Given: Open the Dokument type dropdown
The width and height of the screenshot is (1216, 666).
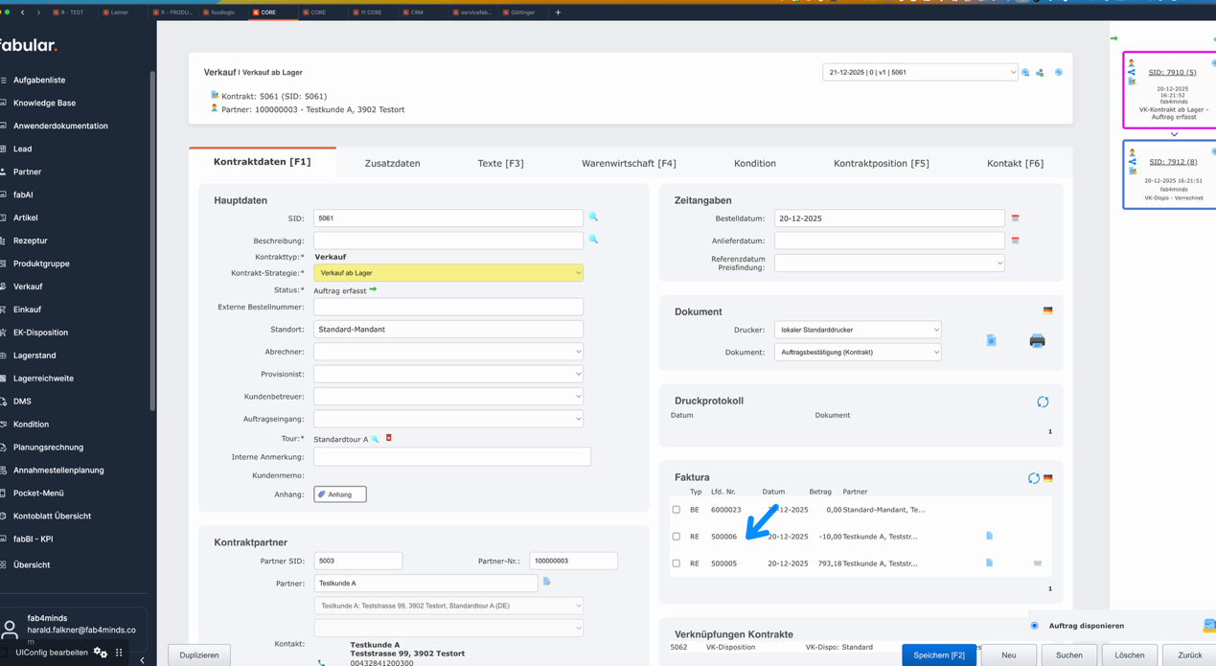Looking at the screenshot, I should pos(857,352).
